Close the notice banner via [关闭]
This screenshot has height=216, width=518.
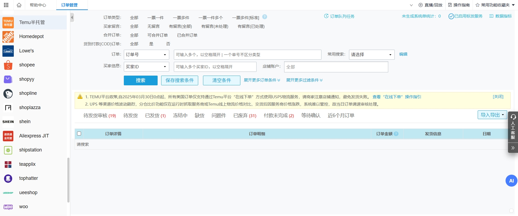click(x=498, y=97)
